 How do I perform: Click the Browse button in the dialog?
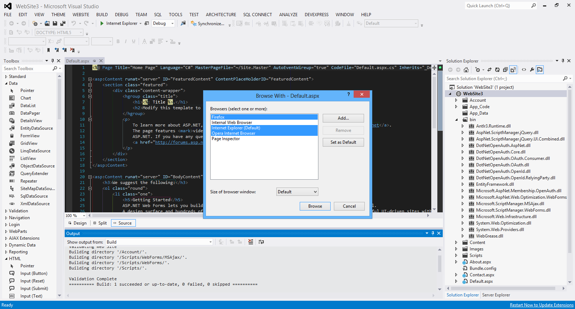(x=315, y=206)
